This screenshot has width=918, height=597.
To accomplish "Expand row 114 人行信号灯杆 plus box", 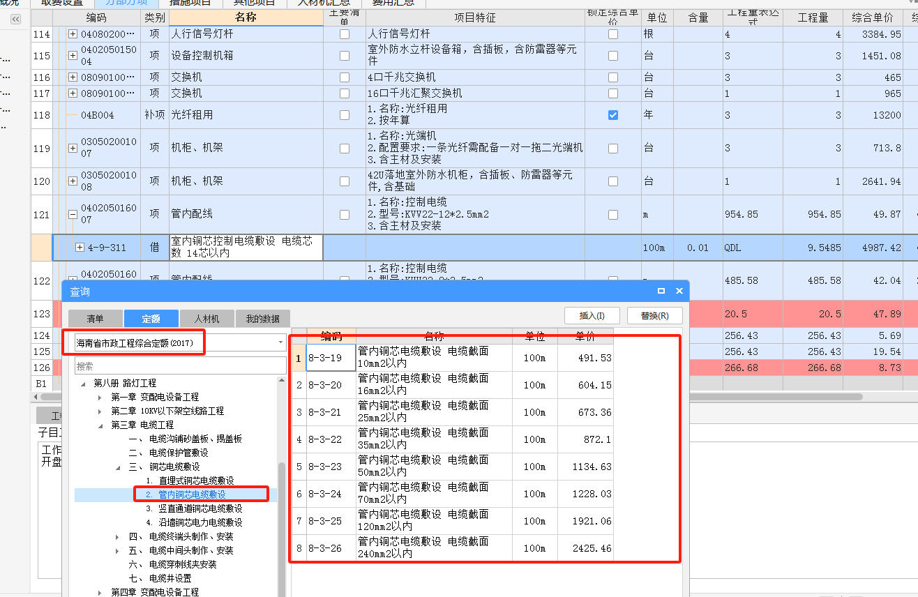I will click(x=73, y=34).
